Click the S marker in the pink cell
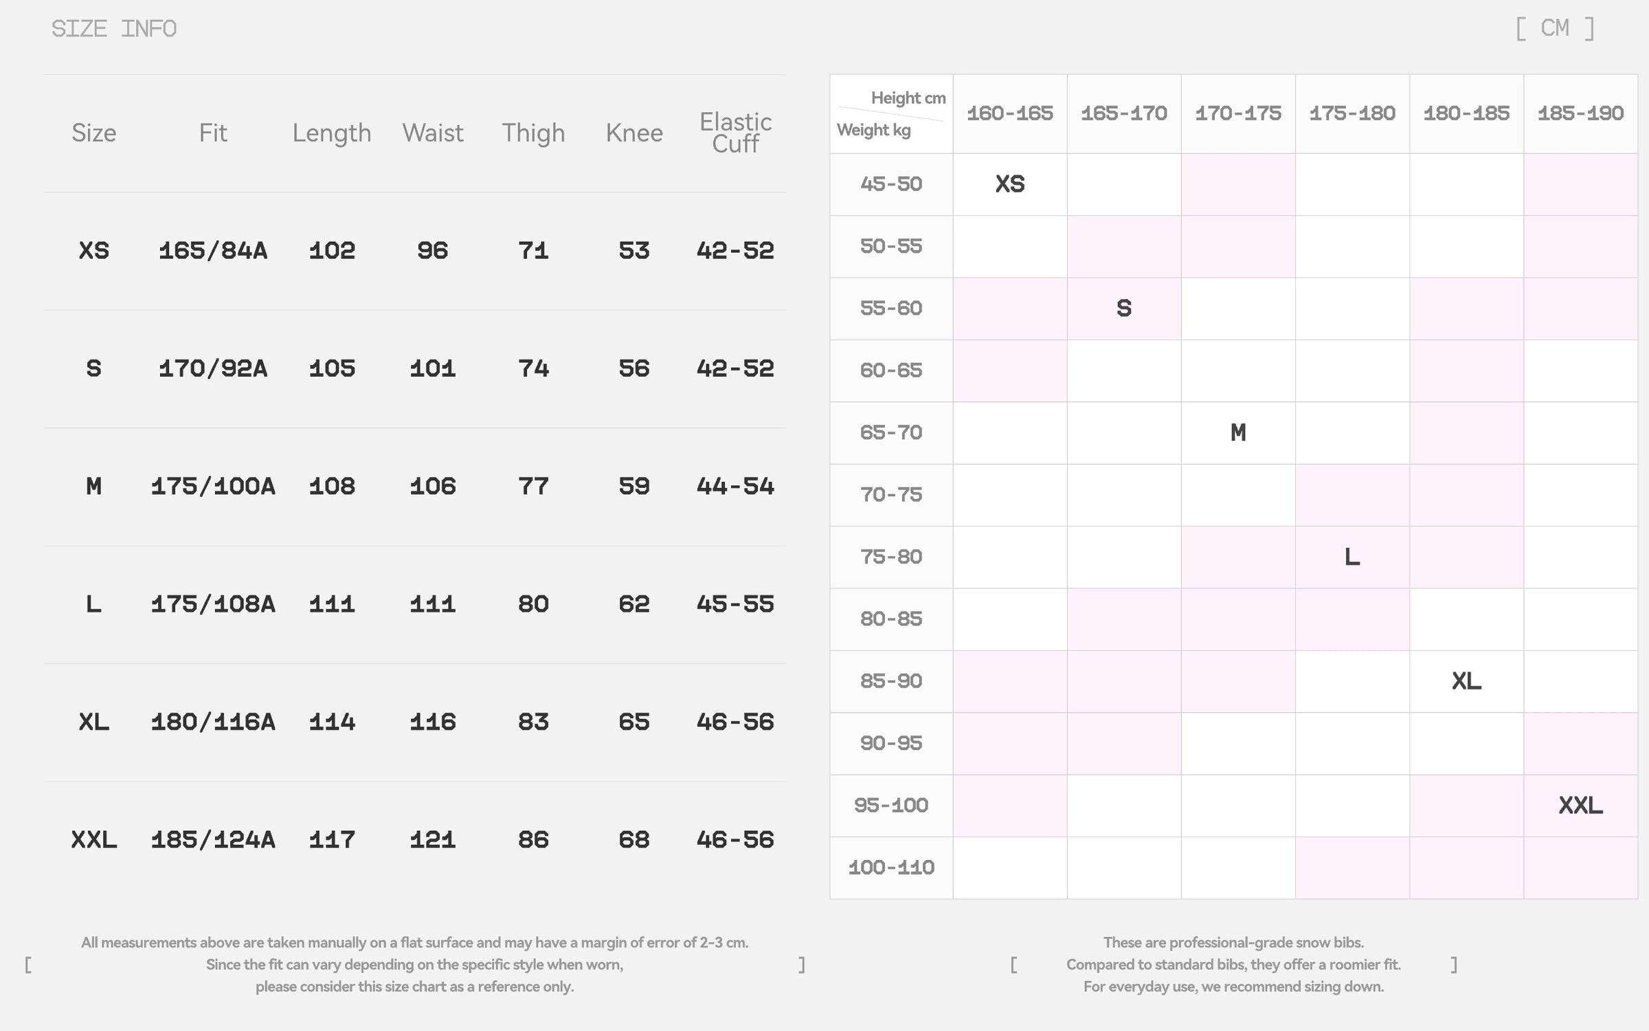Viewport: 1649px width, 1031px height. pos(1124,309)
